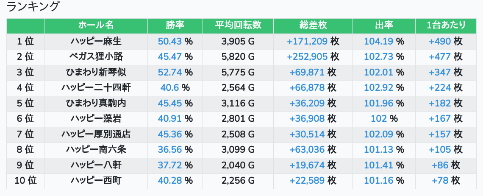The image size is (483, 196).
Task: Open the ハッピー麻生 hall entry
Action: coord(96,41)
